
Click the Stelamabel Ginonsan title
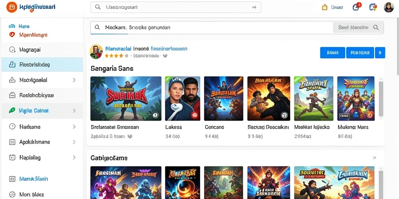tap(115, 127)
